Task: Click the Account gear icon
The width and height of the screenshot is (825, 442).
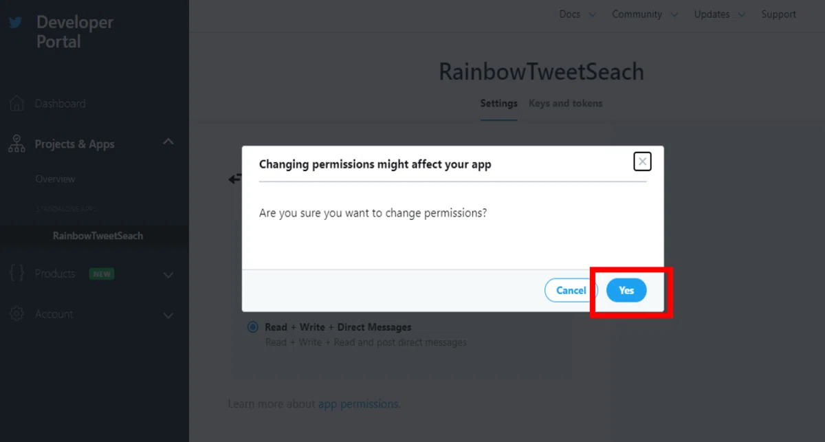Action: click(x=16, y=314)
